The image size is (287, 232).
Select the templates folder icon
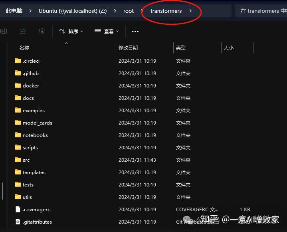click(18, 172)
